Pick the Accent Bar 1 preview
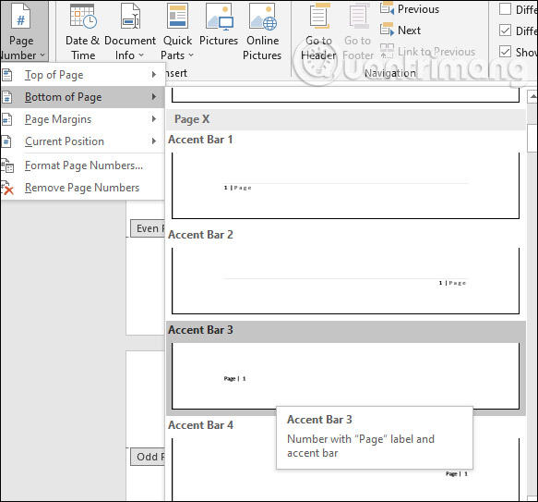The height and width of the screenshot is (502, 538). point(345,186)
